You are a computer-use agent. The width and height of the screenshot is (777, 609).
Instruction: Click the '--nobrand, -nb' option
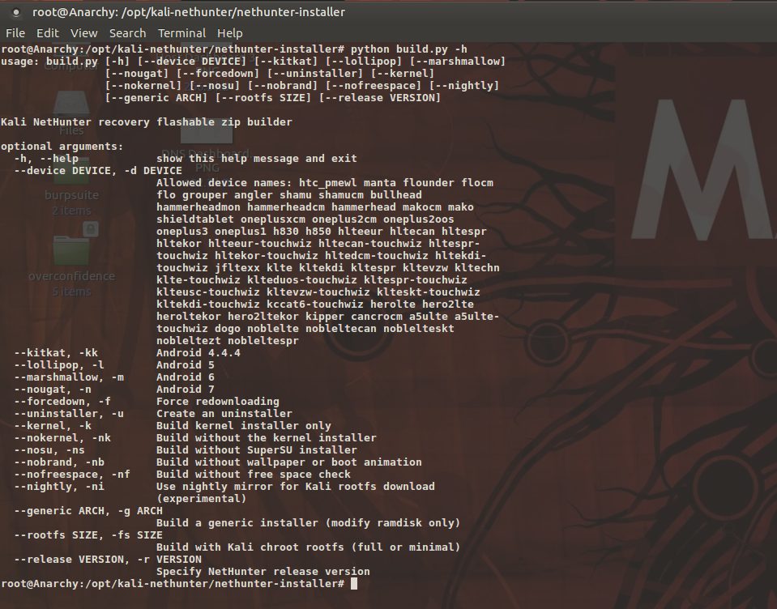tap(59, 462)
